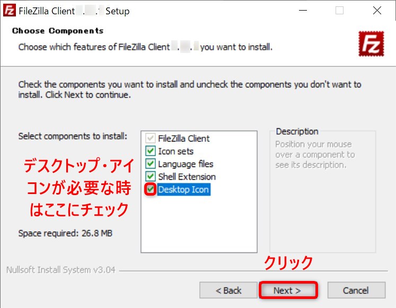Viewport: 396px width, 308px height.
Task: Select the 'Icon sets' component label
Action: tap(175, 151)
